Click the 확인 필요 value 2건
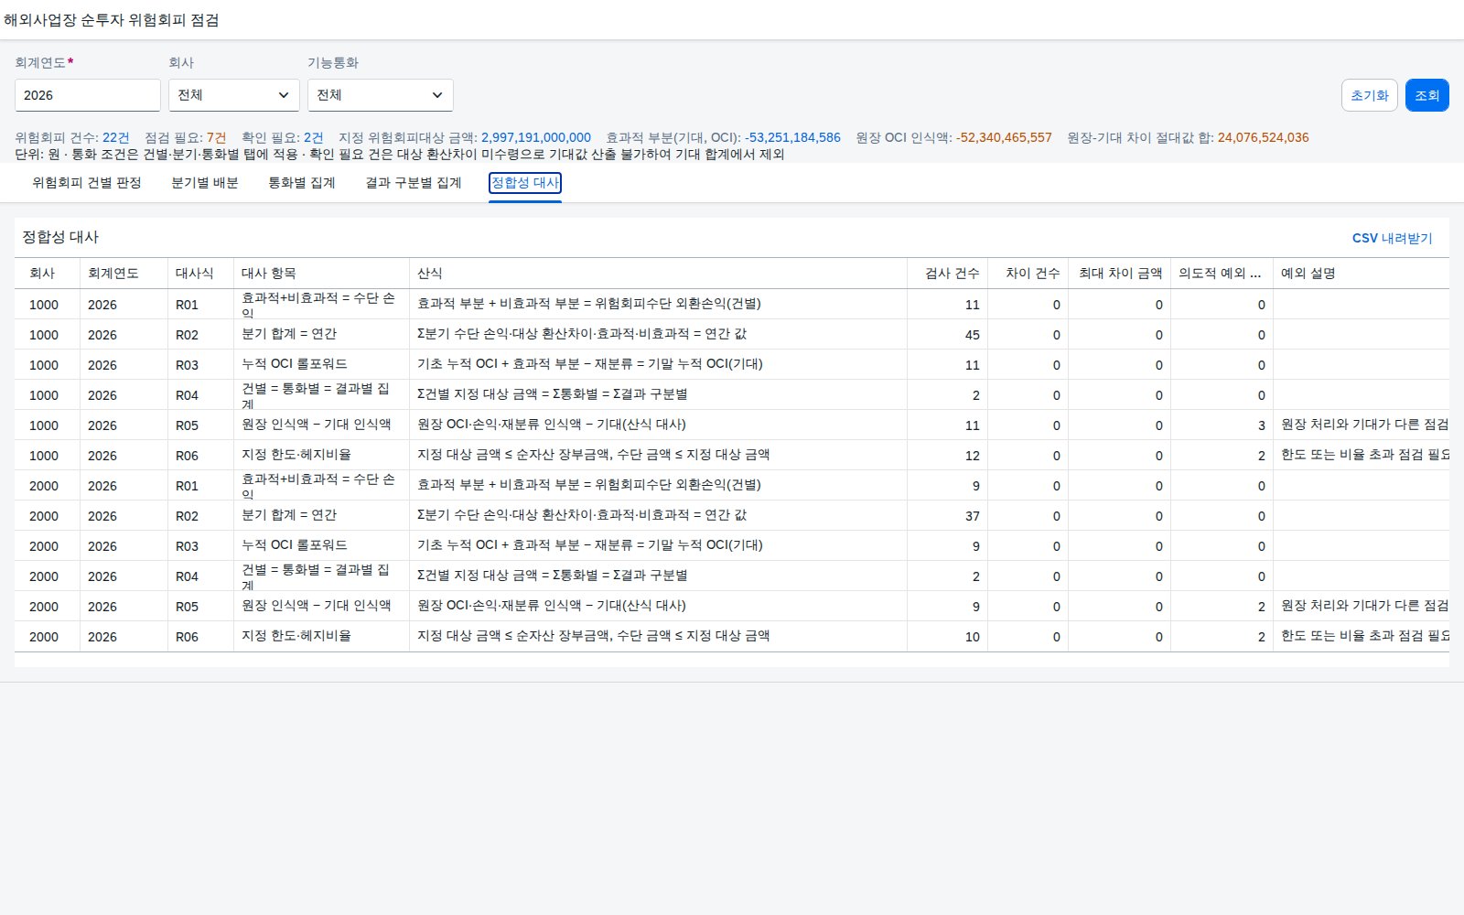This screenshot has height=915, width=1464. [314, 137]
